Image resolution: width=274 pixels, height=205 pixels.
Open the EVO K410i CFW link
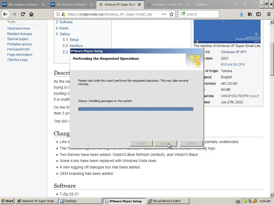(233, 65)
